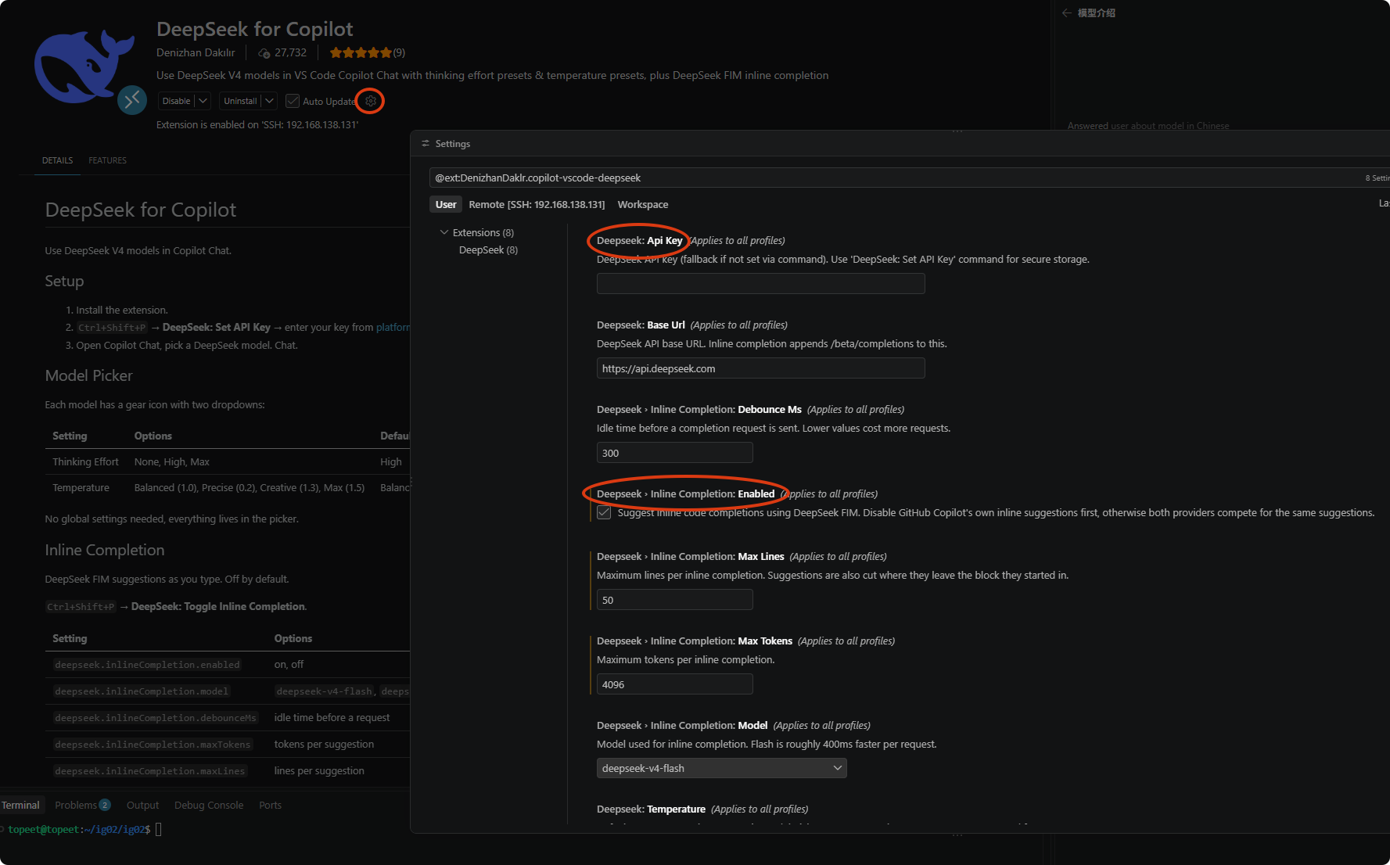
Task: Click 'deepseek.inlineCompletion.maxTokens' in the readme table
Action: click(x=153, y=745)
